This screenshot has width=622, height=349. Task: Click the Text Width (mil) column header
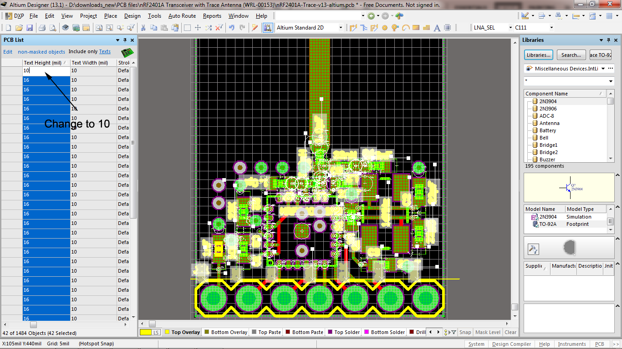93,63
